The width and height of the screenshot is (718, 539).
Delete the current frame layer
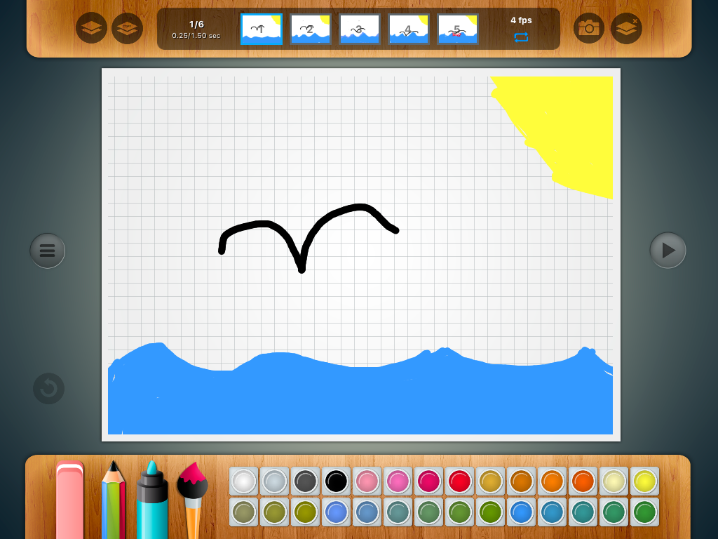pos(626,28)
